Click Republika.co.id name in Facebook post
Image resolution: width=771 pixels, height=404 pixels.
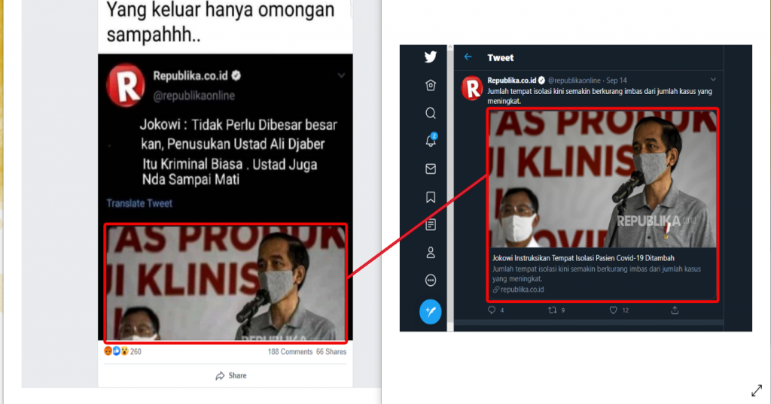click(190, 76)
